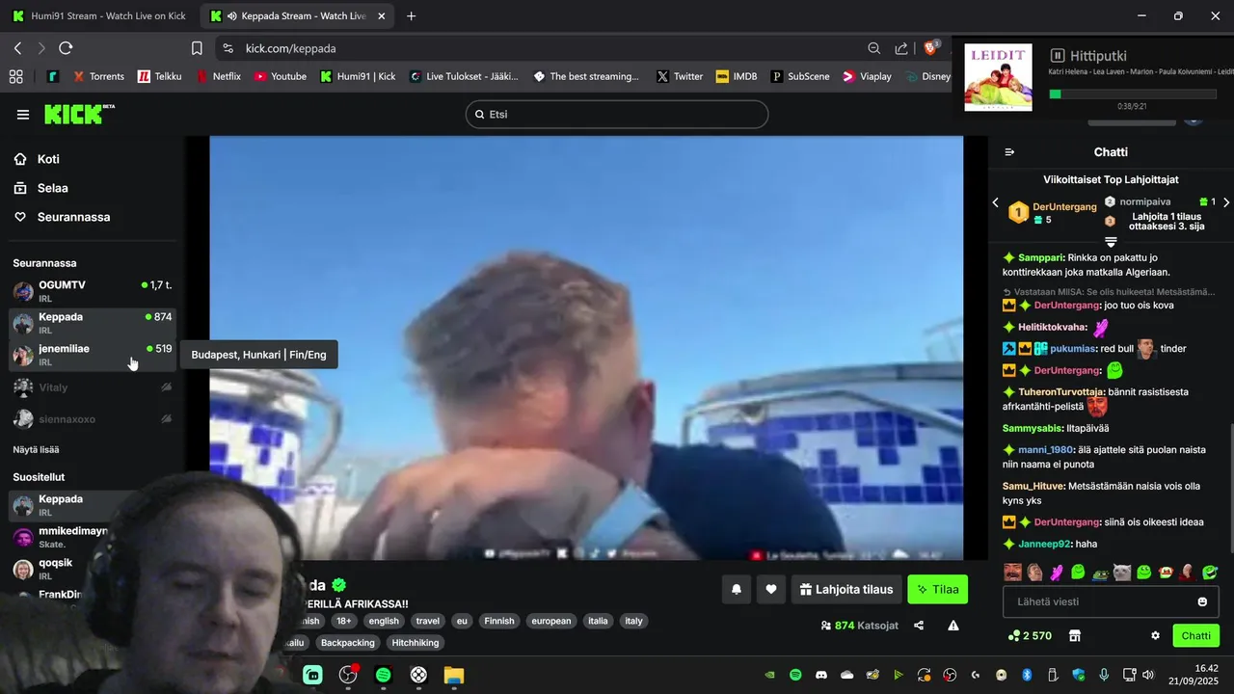
Task: Select the Backpacking stream tag
Action: pos(348,643)
